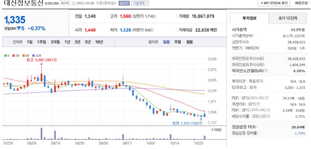The height and width of the screenshot is (149, 311).
Task: Click the current price 1,335
Action: point(15,20)
